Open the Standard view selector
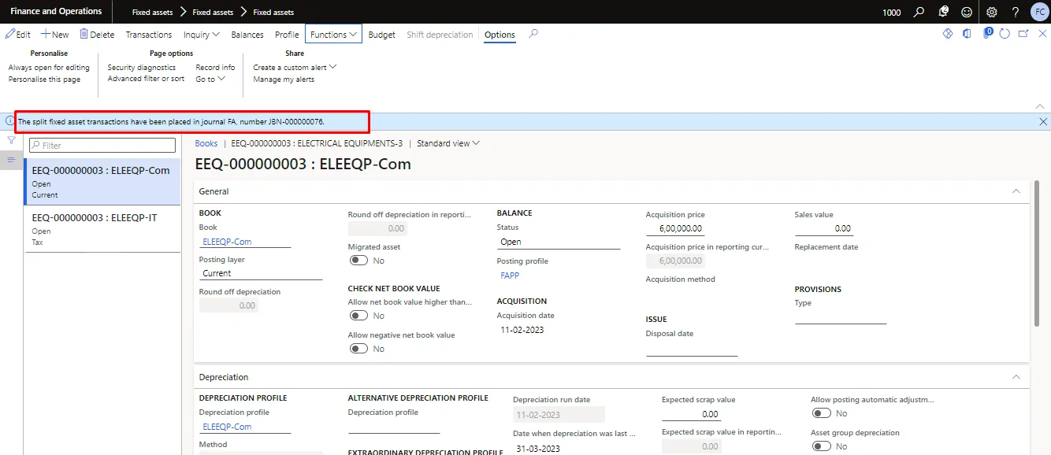1051x455 pixels. 448,143
